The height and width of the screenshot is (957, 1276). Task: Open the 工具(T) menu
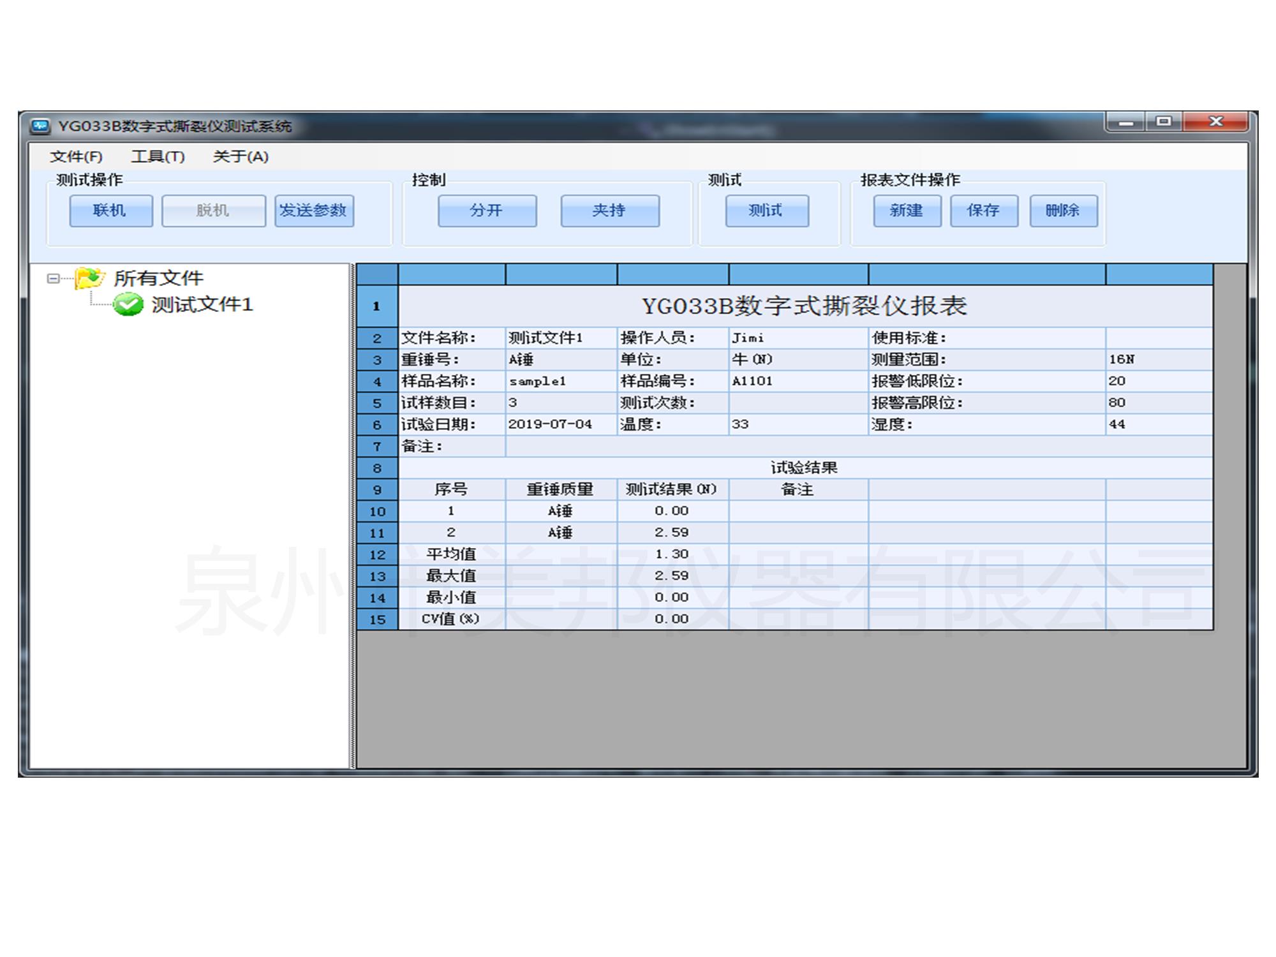(158, 156)
